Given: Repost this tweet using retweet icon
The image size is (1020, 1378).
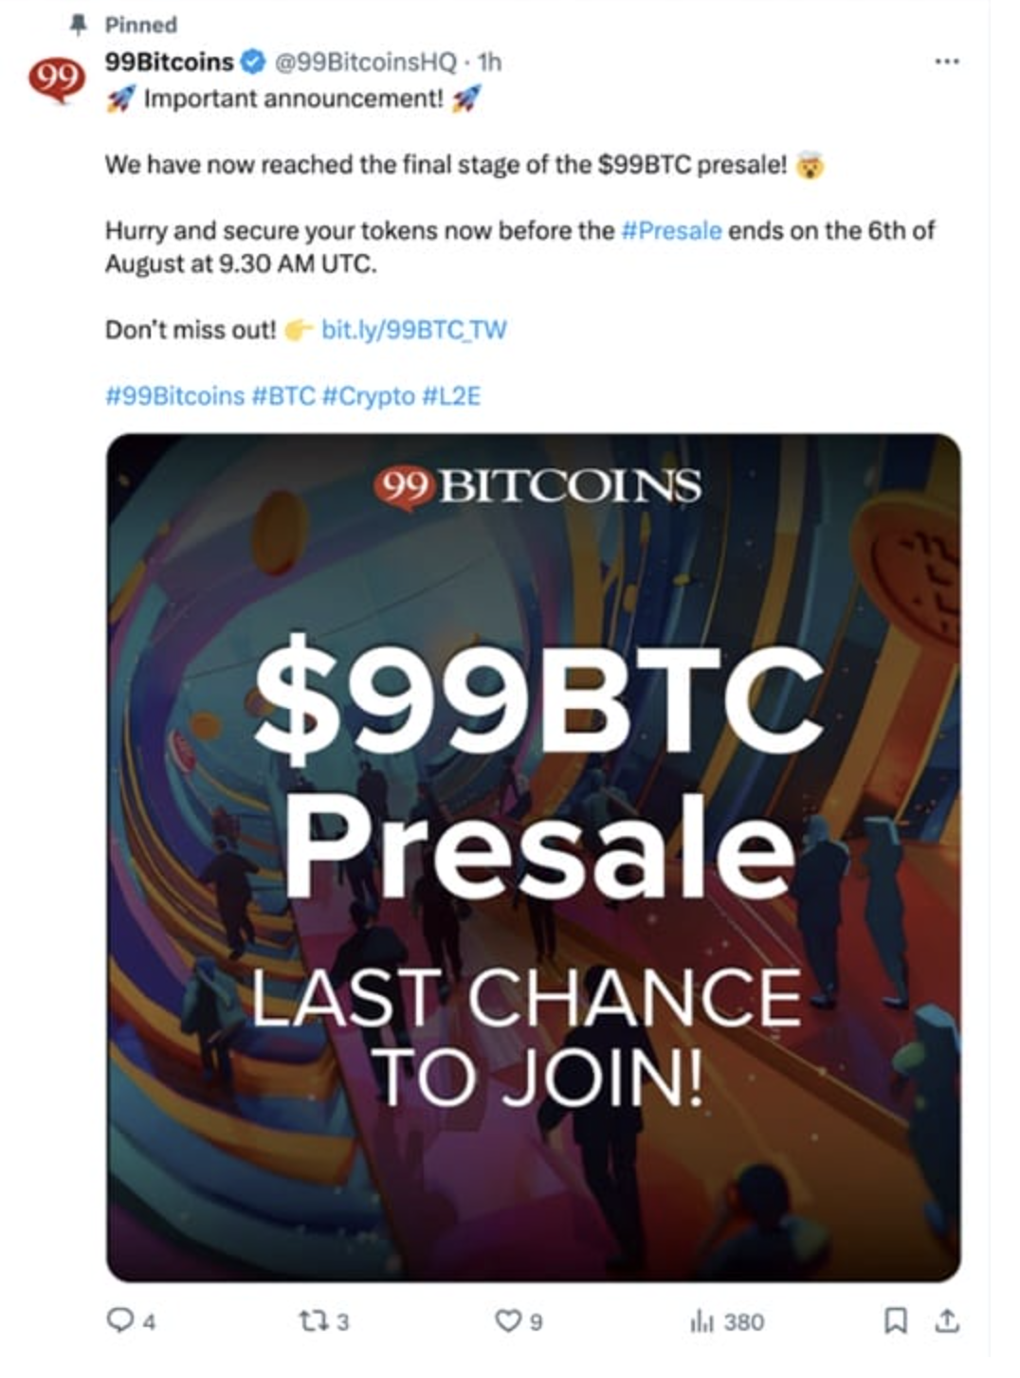Looking at the screenshot, I should (310, 1319).
